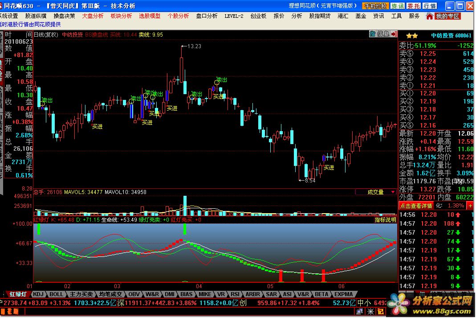Open the 指 indicator icon above the chart
This screenshot has width=476, height=318.
(x=372, y=34)
